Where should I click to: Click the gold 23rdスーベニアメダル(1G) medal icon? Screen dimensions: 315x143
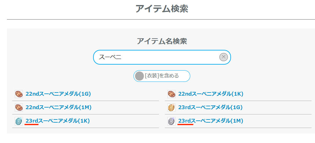click(171, 108)
